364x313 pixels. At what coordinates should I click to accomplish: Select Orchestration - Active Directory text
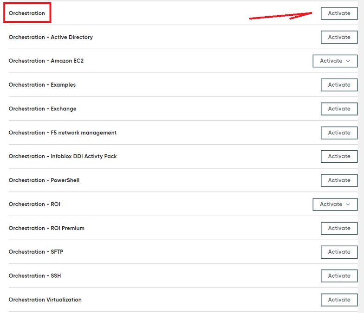pyautogui.click(x=51, y=37)
